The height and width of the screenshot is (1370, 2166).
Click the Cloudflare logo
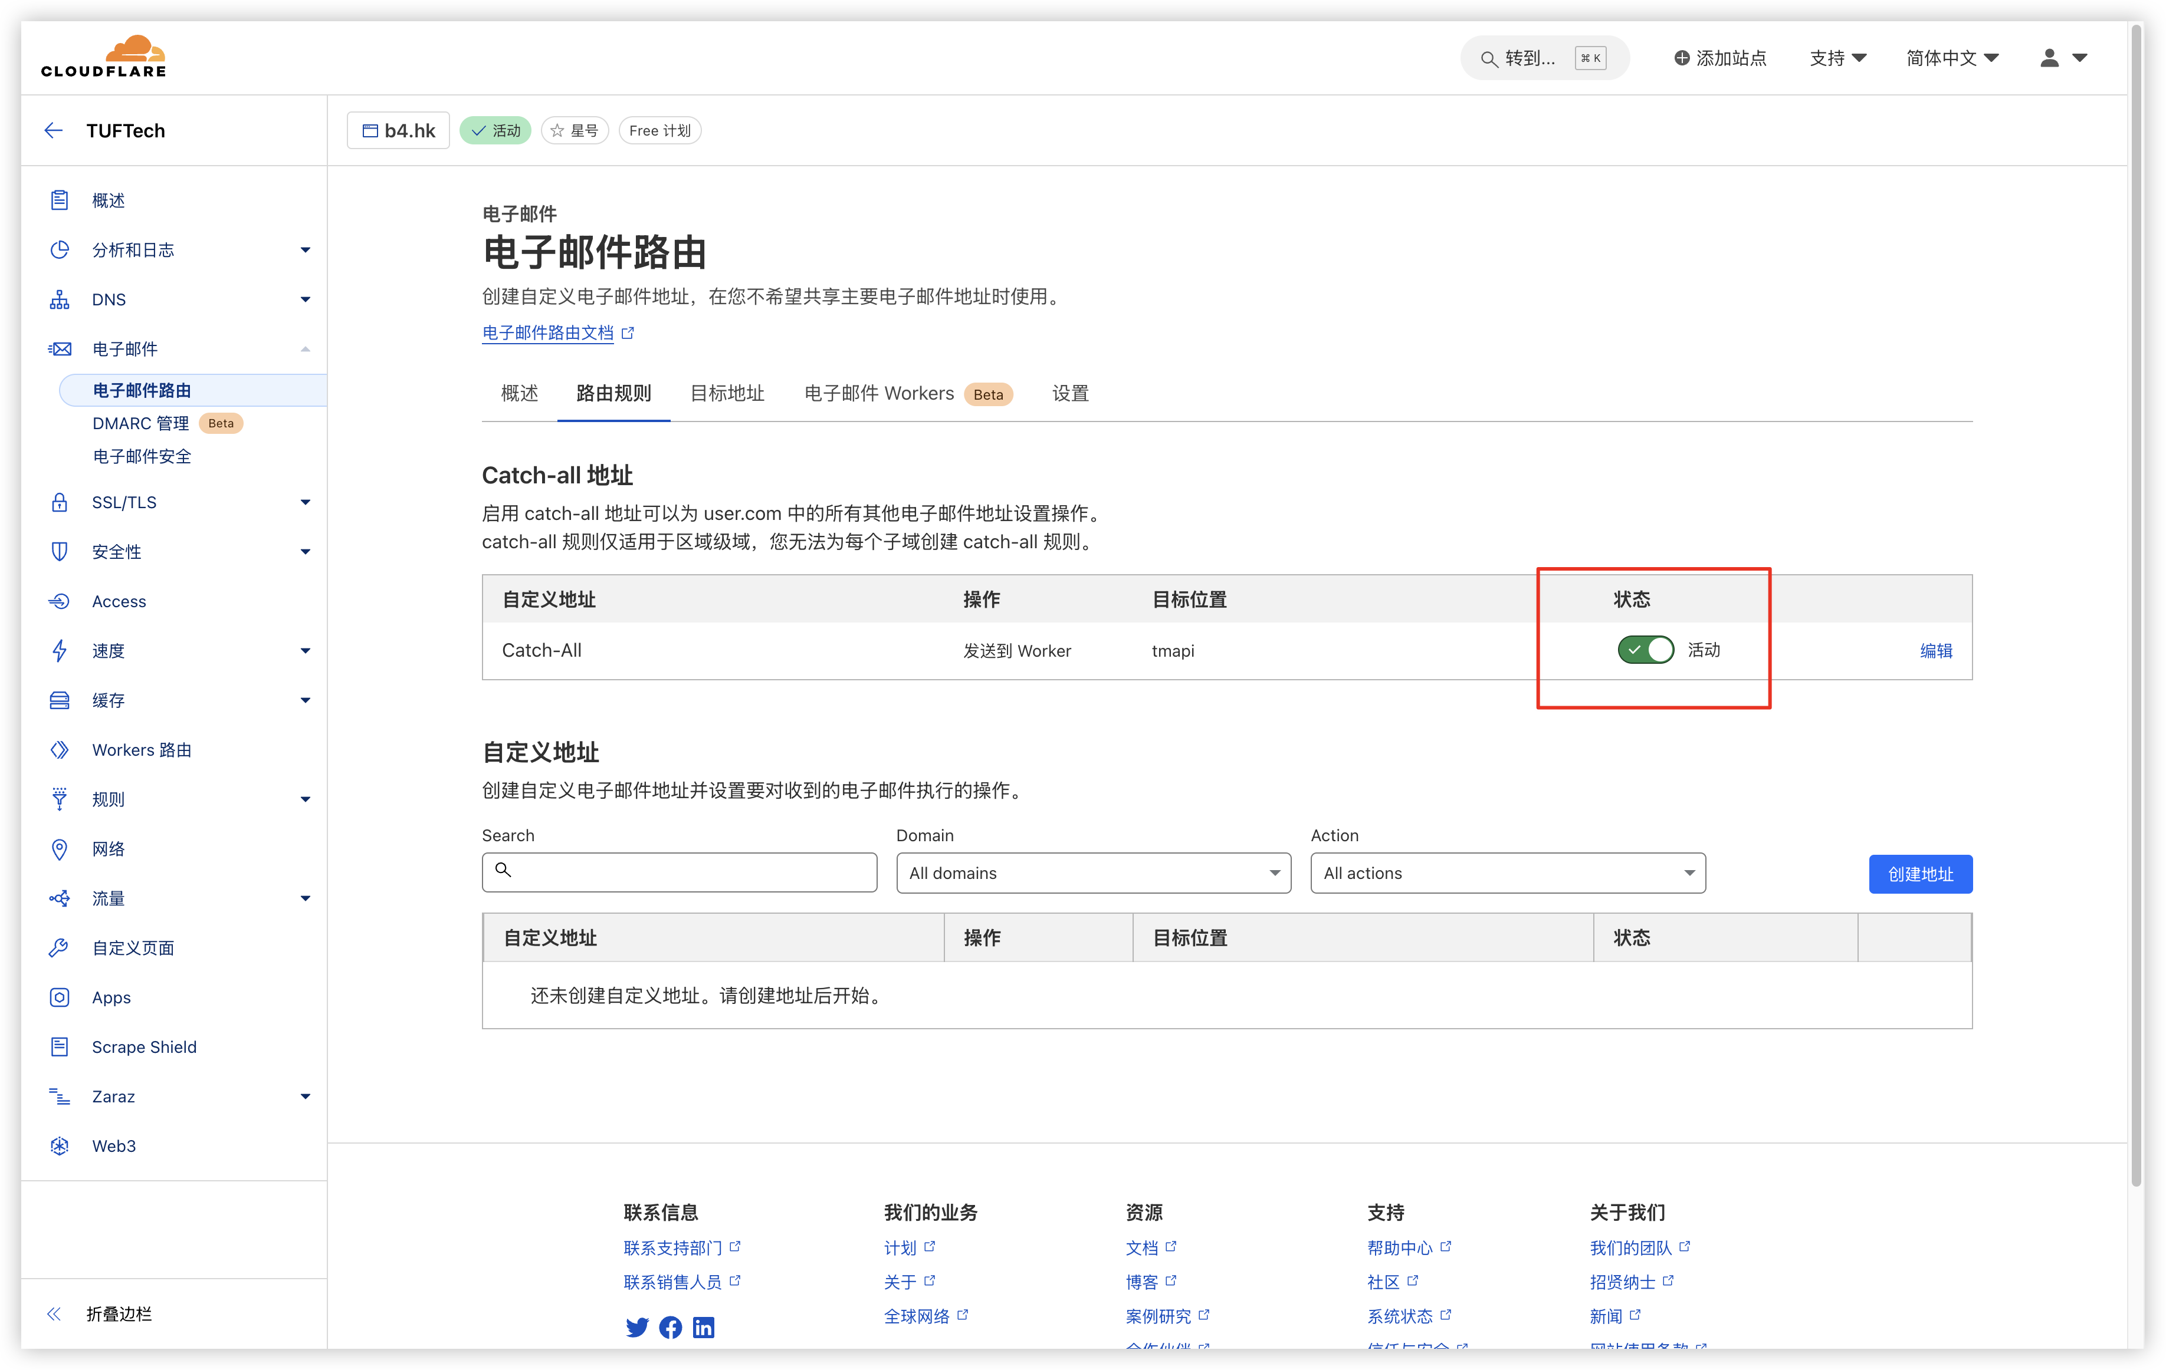coord(103,57)
